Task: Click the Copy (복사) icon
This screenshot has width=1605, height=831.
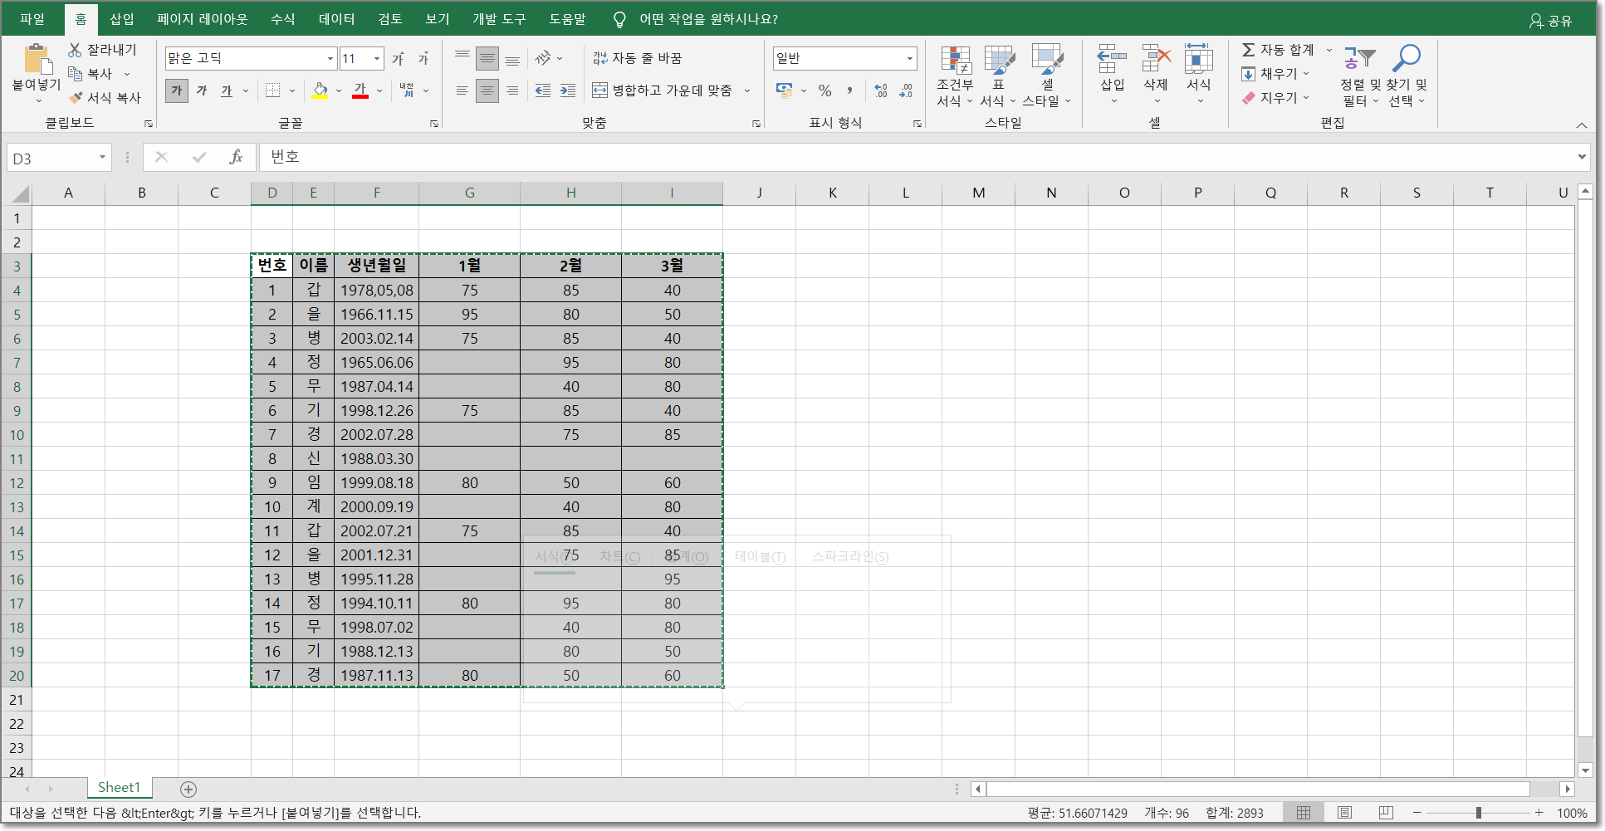Action: point(76,74)
